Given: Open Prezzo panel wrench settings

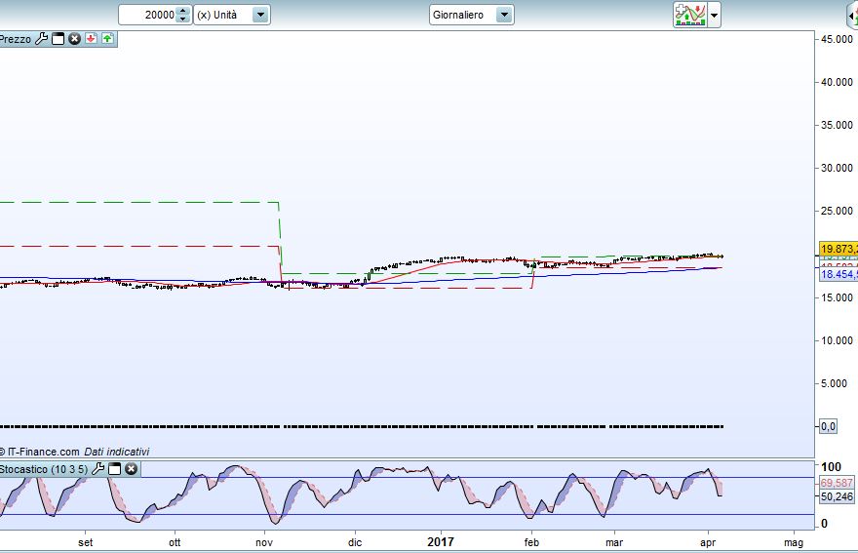Looking at the screenshot, I should [42, 39].
